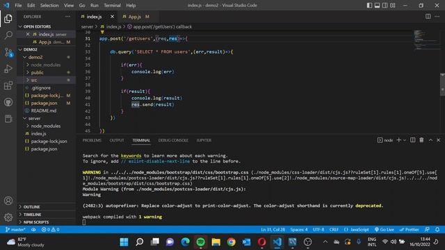The height and width of the screenshot is (250, 445).
Task: Change encoding via UTF-8 status item
Action: 318,230
